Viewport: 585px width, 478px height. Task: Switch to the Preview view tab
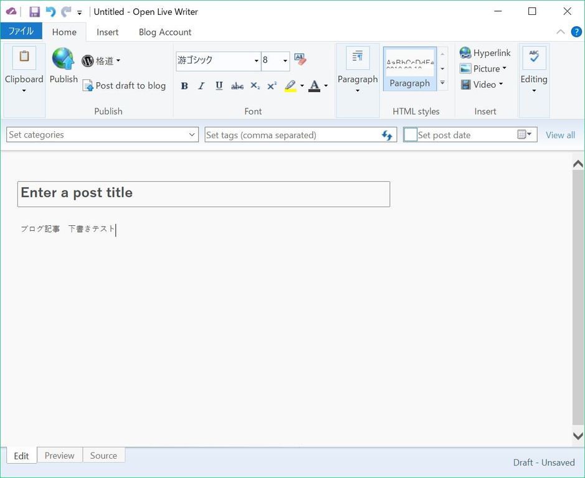(x=60, y=455)
